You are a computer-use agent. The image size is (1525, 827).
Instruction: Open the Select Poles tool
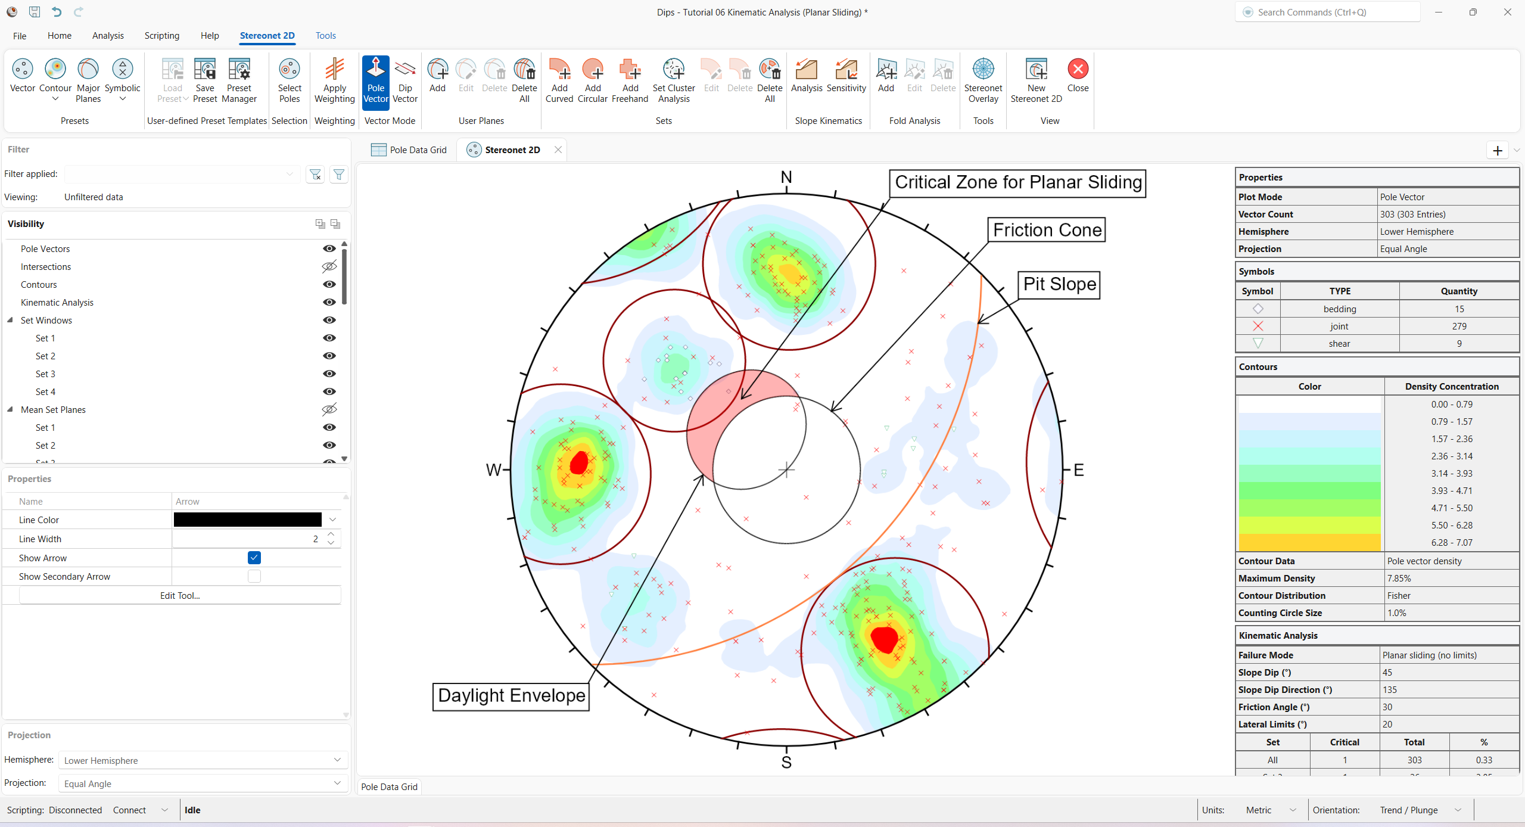pyautogui.click(x=289, y=80)
